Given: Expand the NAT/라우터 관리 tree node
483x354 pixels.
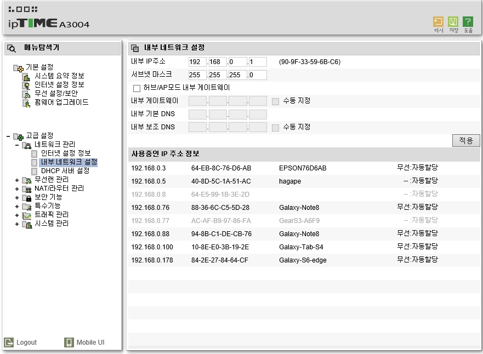Looking at the screenshot, I should tap(17, 189).
